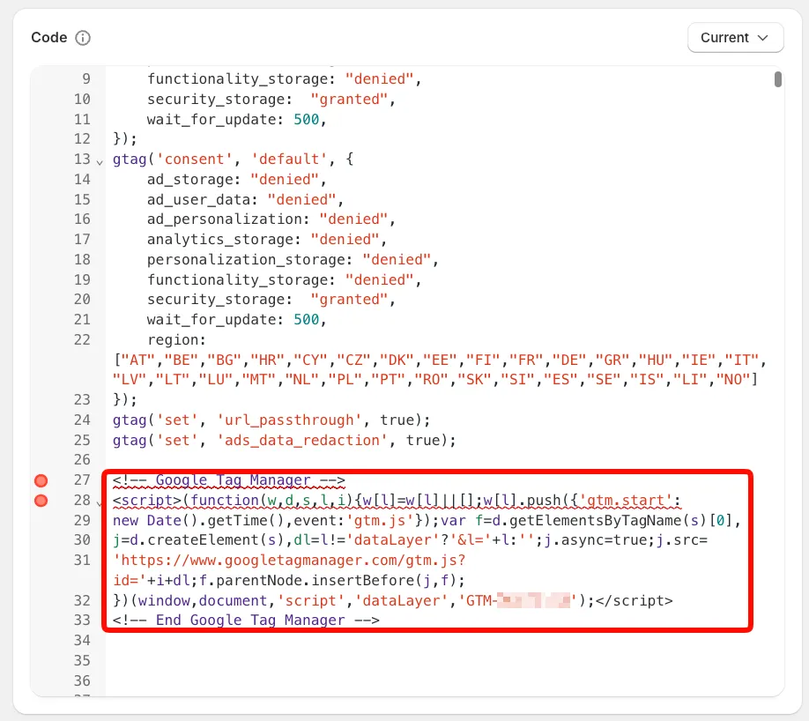Click the info icon next to Code
809x721 pixels.
click(83, 38)
